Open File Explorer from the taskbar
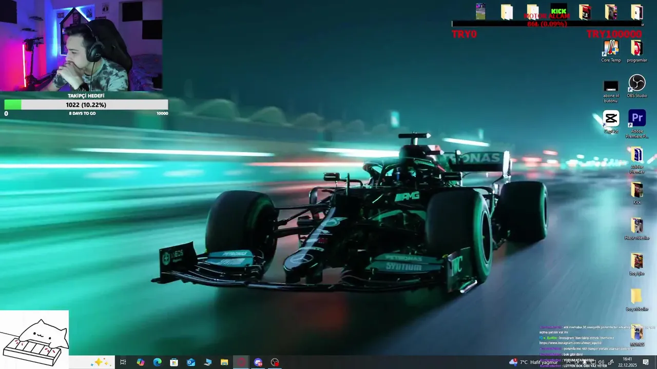The height and width of the screenshot is (369, 657). click(224, 362)
